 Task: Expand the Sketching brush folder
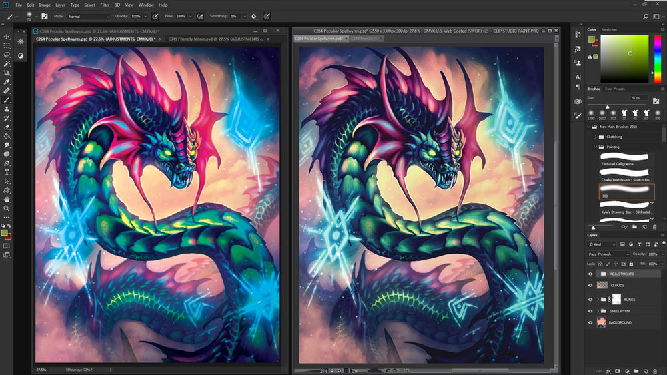click(595, 137)
